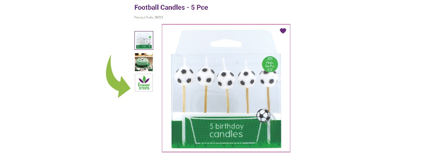Click the wick of the middle candle

[224, 64]
